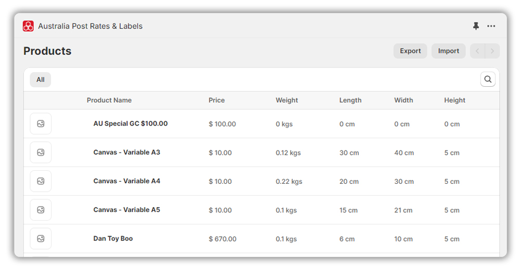This screenshot has height=270, width=520.
Task: Click the Dan Toy Boo image thumbnail
Action: [x=41, y=238]
